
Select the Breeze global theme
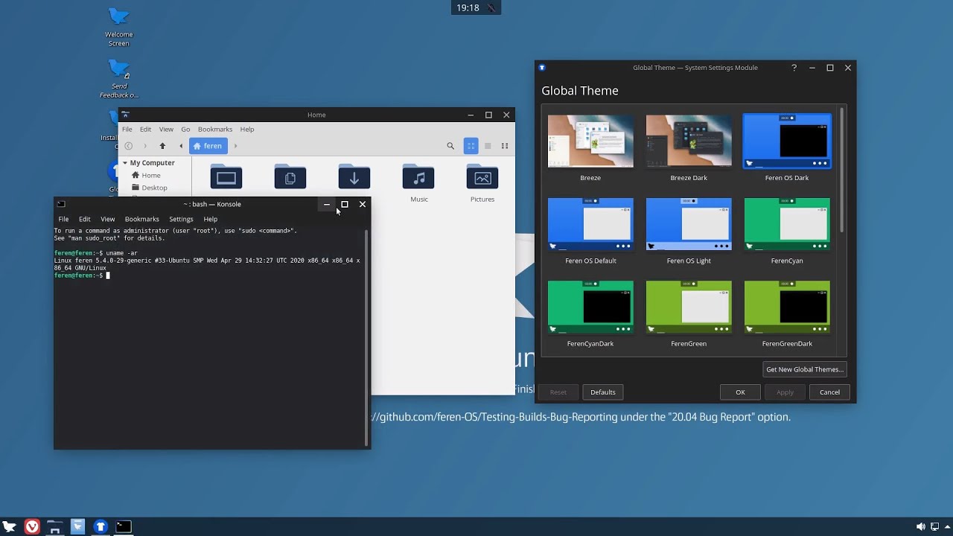(x=590, y=147)
